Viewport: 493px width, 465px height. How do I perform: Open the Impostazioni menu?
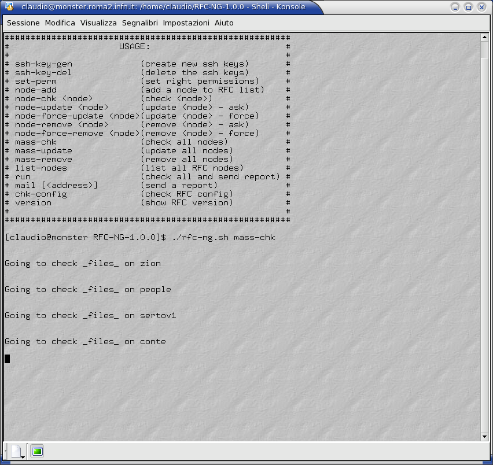tap(186, 23)
